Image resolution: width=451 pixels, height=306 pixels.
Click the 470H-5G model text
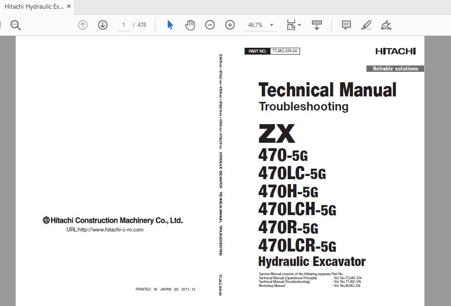288,191
